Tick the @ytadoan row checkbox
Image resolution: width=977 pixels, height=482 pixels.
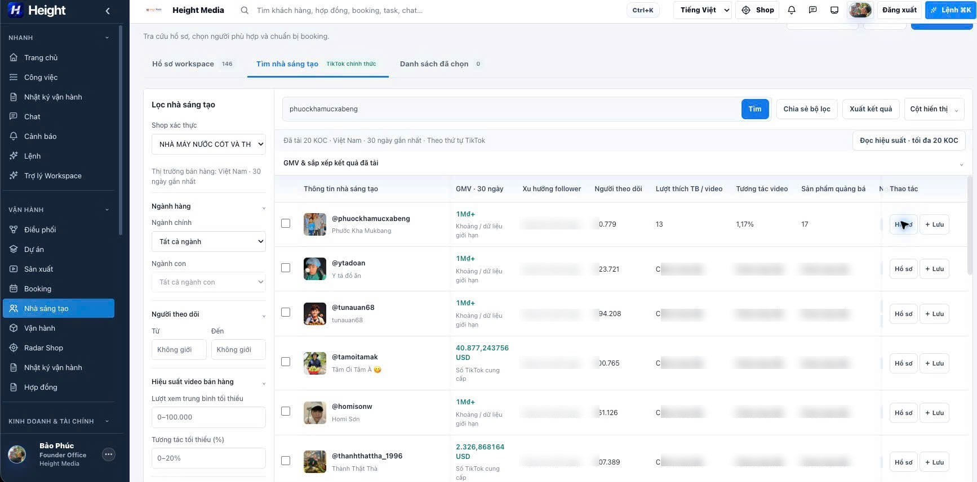pos(286,268)
